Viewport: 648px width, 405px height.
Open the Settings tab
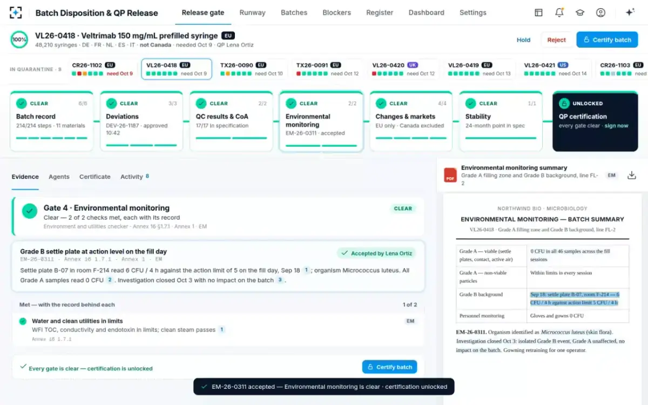(x=473, y=12)
